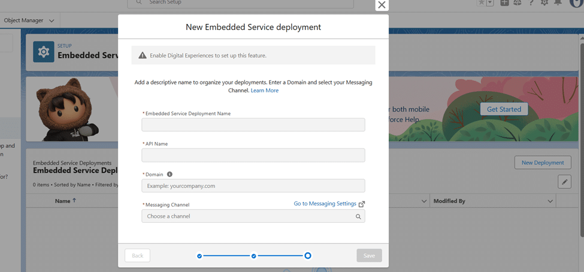
Task: Click the pencil edit list icon
Action: coord(564,182)
